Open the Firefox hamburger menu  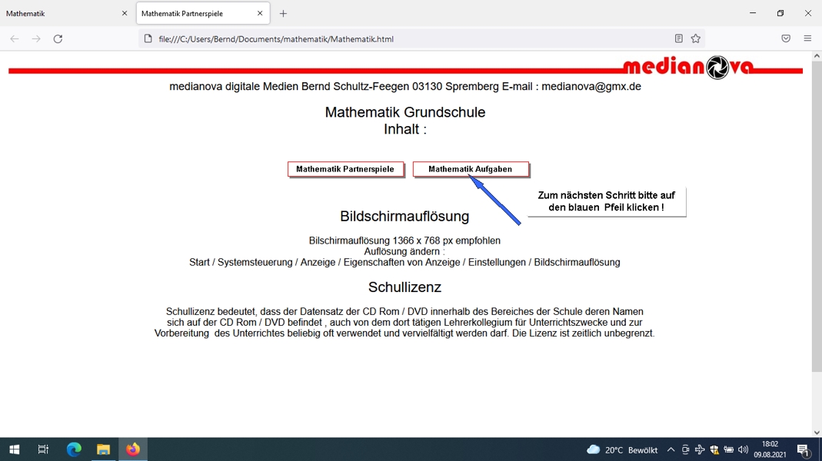point(807,38)
